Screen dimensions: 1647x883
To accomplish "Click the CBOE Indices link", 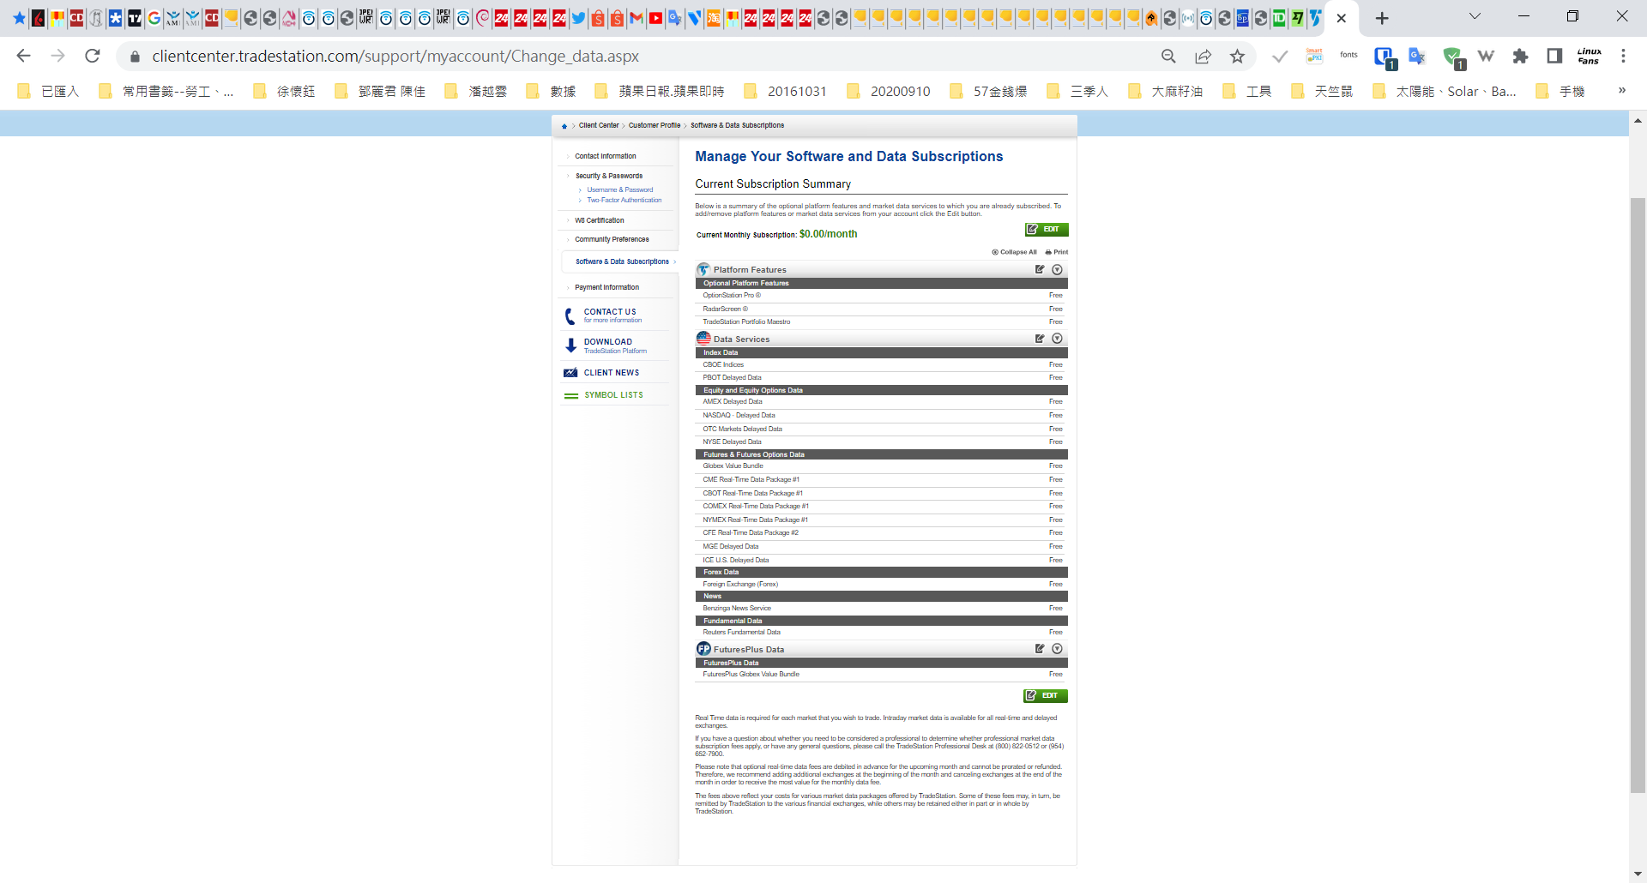I will coord(723,365).
